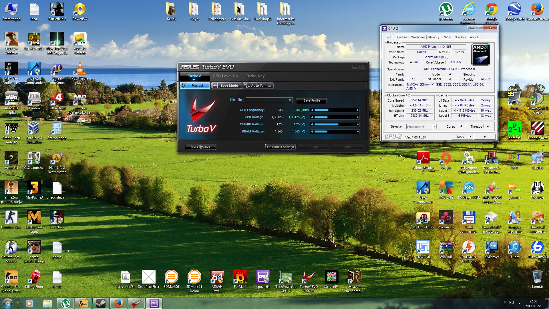Screen dimensions: 549x309
Task: Open DAEMON Tools Pro shortcut
Action: 469,252
